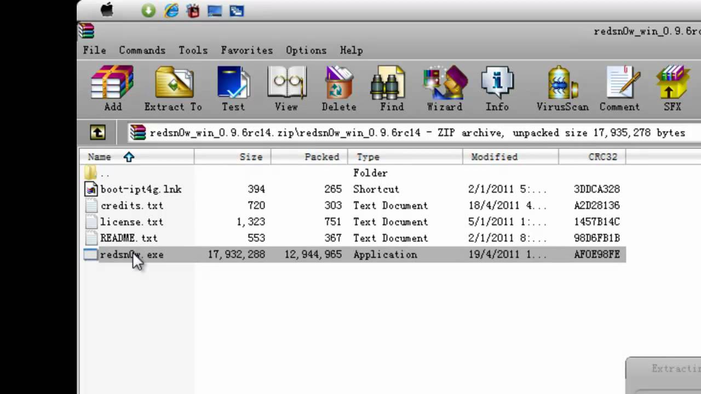The width and height of the screenshot is (701, 394).
Task: Click the switch windows icon in top bar
Action: pos(237,10)
